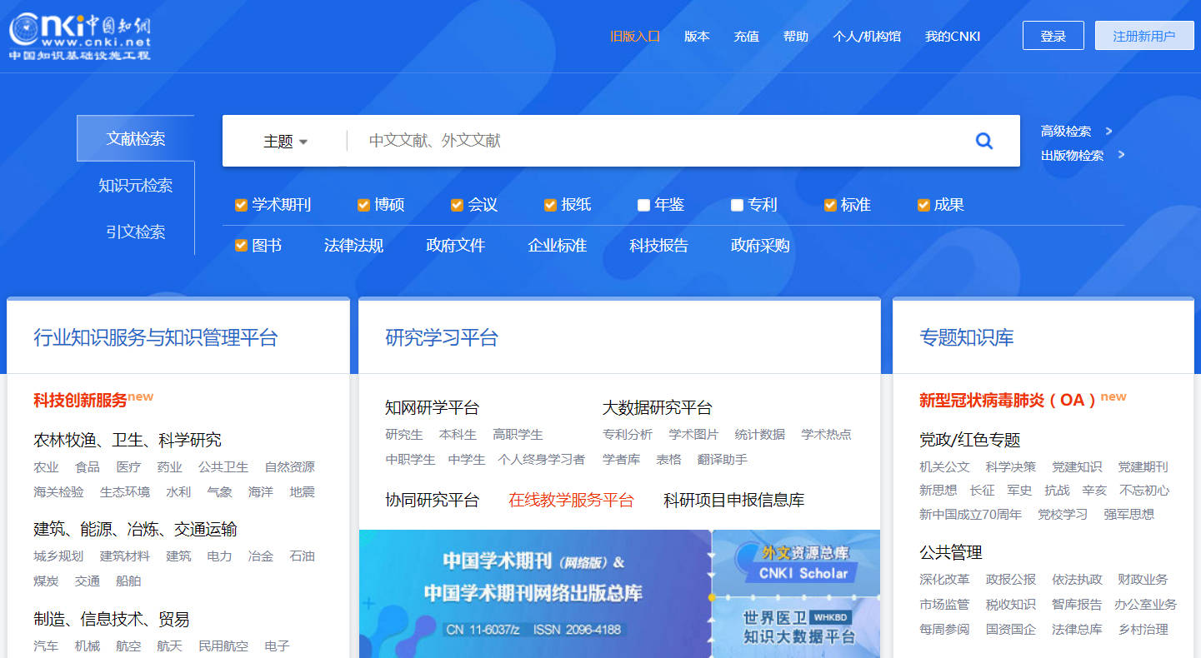Open the 法律法规 database link

[x=353, y=246]
